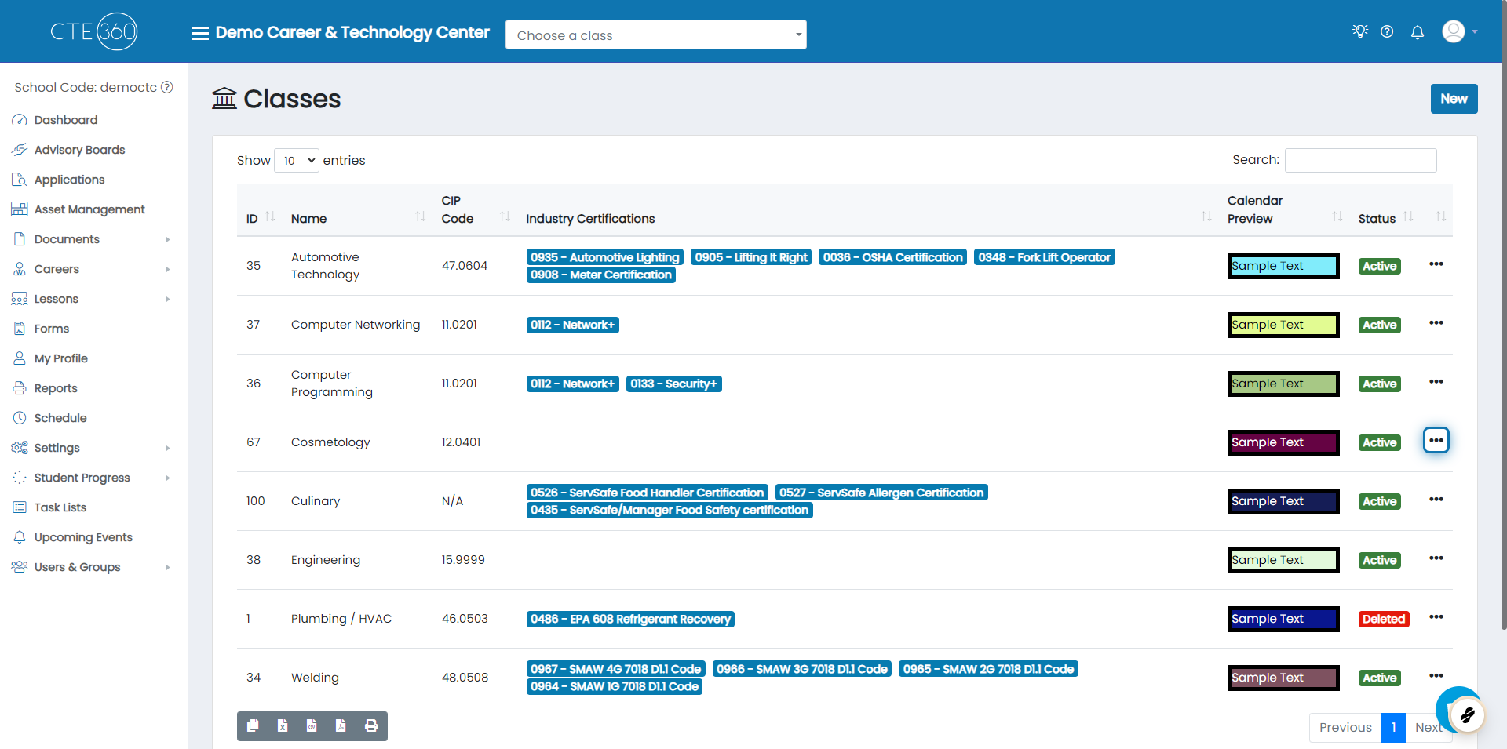Create a New class

point(1454,99)
